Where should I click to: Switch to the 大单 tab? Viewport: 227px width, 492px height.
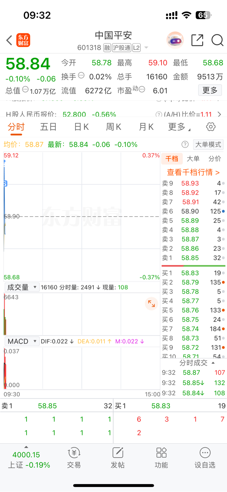click(193, 159)
